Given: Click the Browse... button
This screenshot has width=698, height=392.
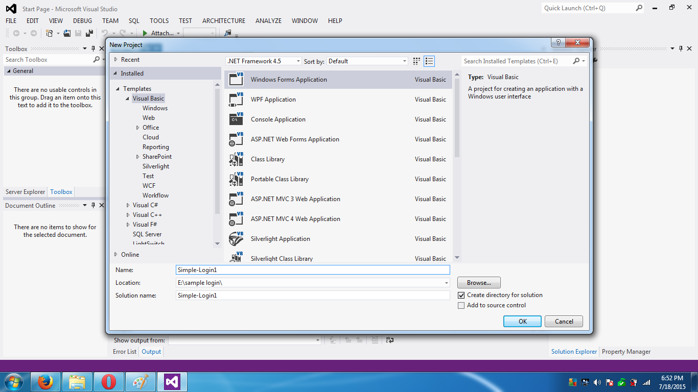Looking at the screenshot, I should [x=479, y=283].
